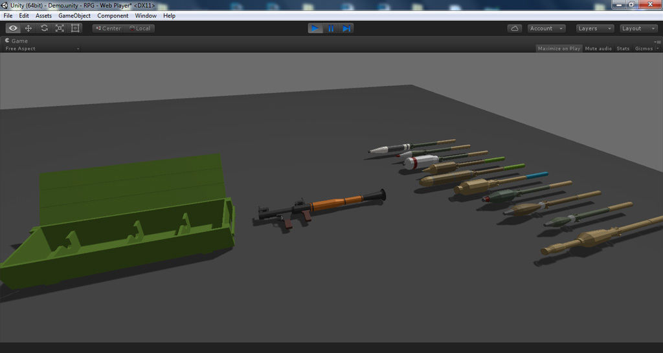Click the Pause button

tap(331, 28)
